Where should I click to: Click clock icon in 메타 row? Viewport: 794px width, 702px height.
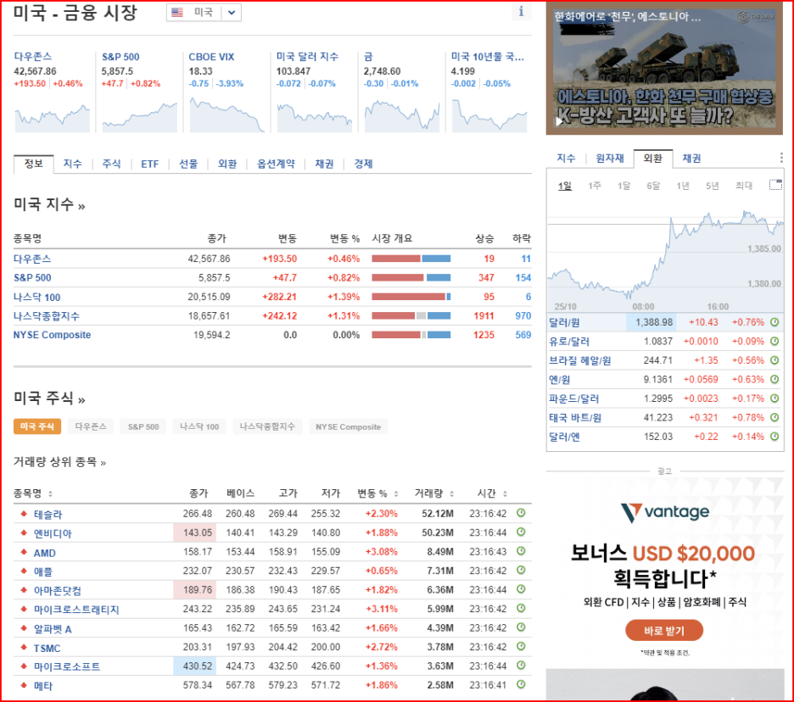tap(521, 684)
